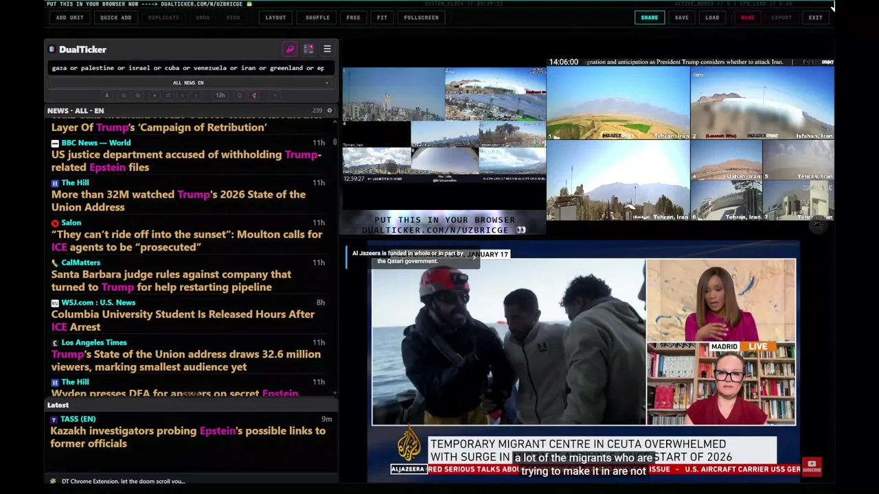Select the LAYOUT option
This screenshot has width=879, height=494.
275,18
